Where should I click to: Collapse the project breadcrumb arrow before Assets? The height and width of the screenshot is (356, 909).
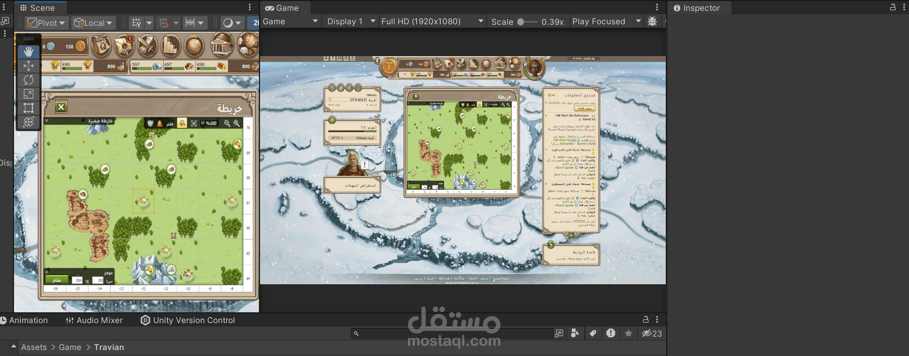[x=13, y=347]
